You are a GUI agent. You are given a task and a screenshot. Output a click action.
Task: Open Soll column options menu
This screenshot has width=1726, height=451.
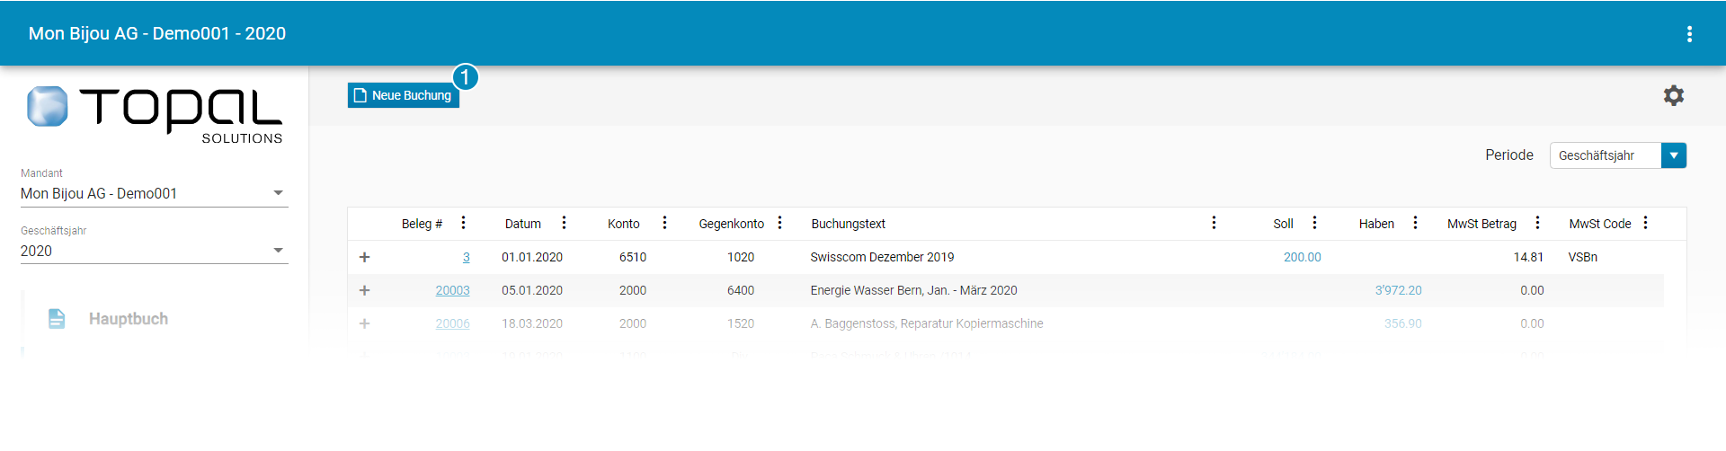pyautogui.click(x=1314, y=223)
